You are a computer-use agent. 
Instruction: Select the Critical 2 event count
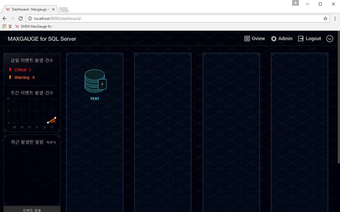pyautogui.click(x=23, y=70)
